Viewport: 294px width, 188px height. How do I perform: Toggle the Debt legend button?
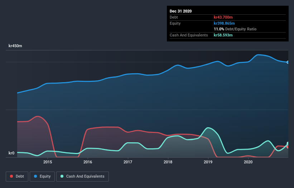coord(17,177)
